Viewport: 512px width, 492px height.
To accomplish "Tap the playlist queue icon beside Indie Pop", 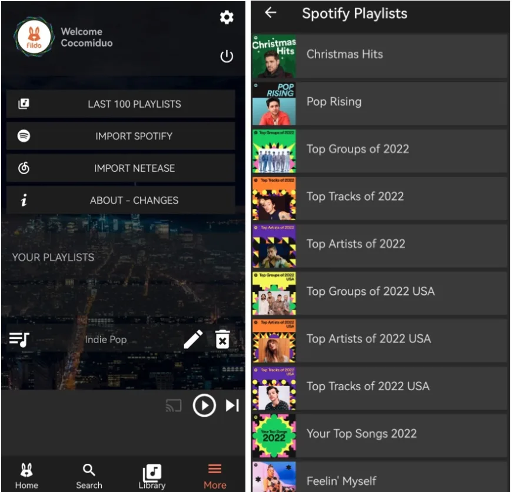I will pyautogui.click(x=19, y=340).
